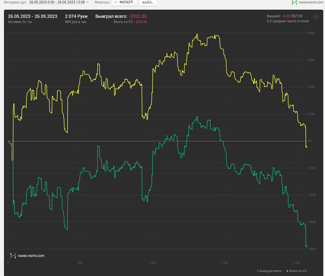Click the Hand2Note logo in top right
325x276 pixels.
point(307,2)
